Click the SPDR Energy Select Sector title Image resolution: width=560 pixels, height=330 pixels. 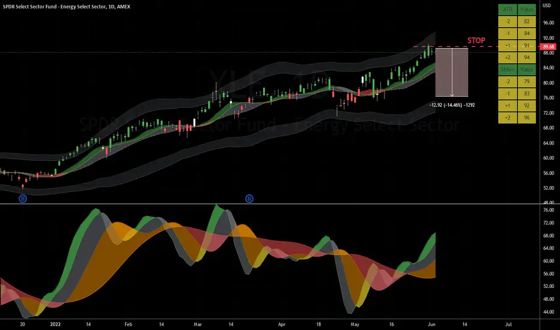67,7
